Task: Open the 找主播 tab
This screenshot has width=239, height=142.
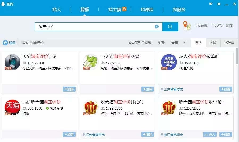Action: click(x=115, y=10)
